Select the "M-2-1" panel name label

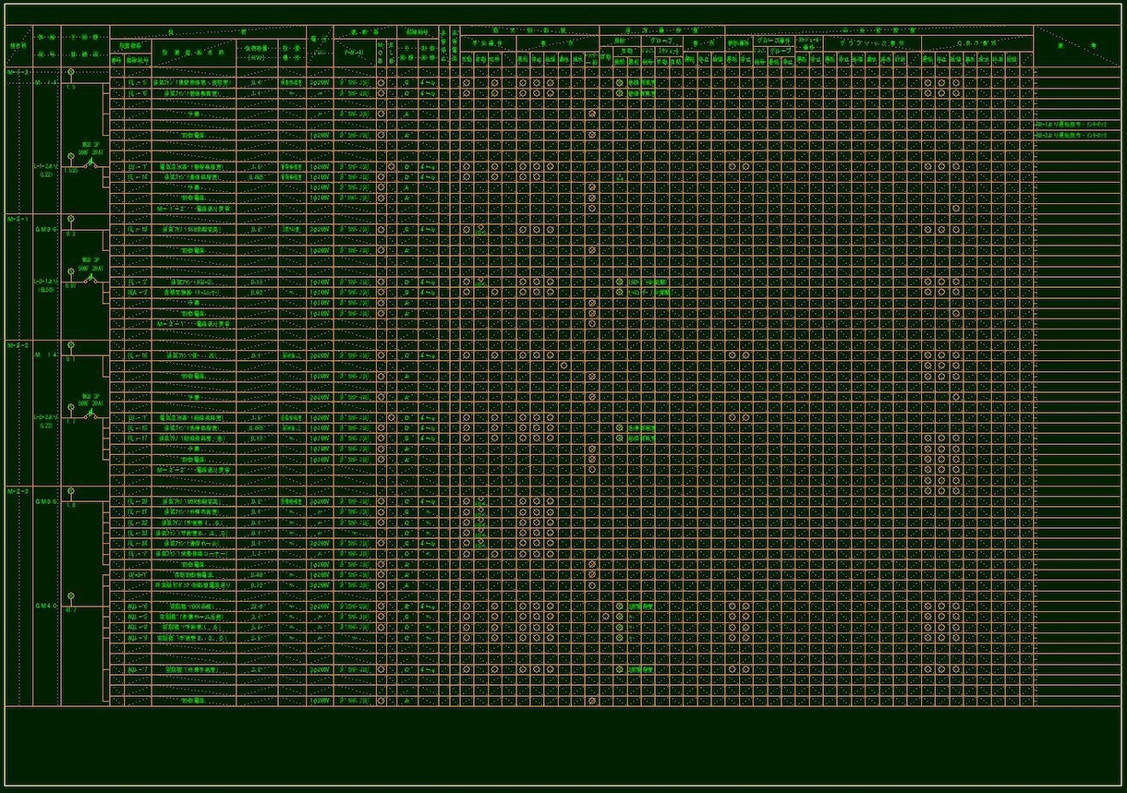point(19,220)
